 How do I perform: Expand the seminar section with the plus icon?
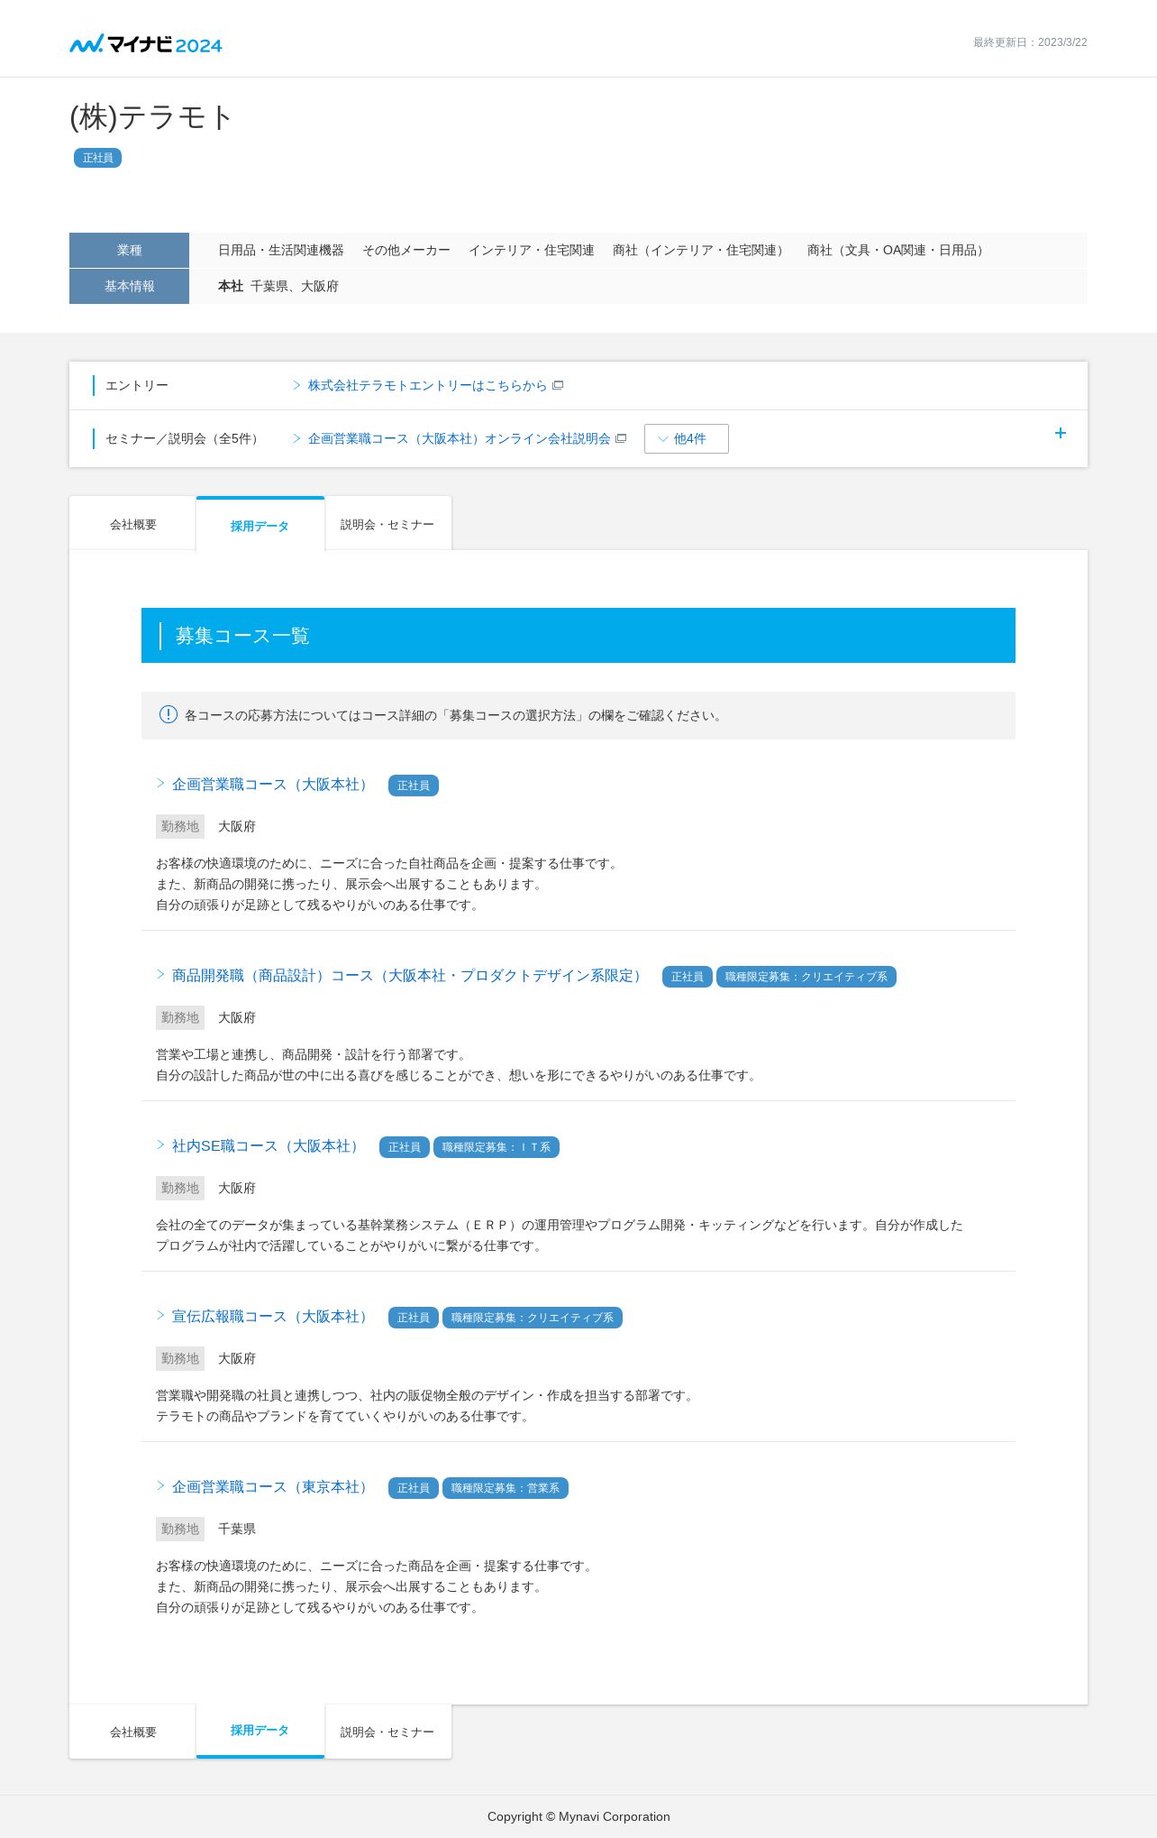(x=1061, y=433)
